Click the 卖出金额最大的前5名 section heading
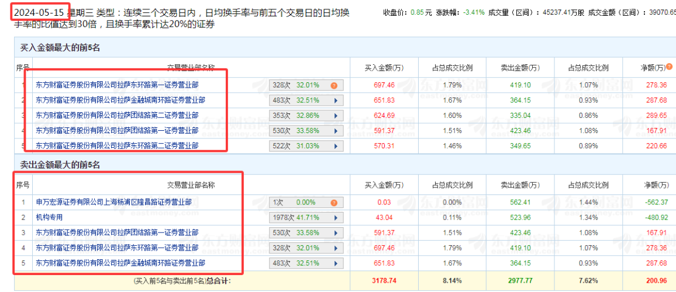 point(60,165)
